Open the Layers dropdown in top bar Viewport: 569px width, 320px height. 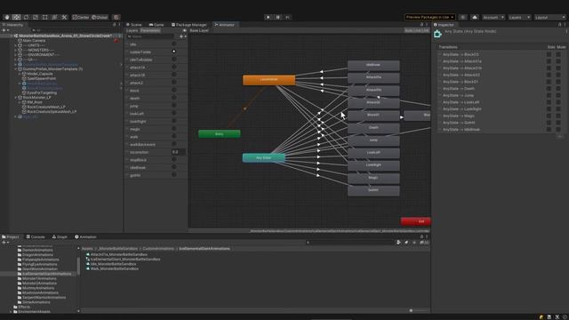pyautogui.click(x=519, y=17)
